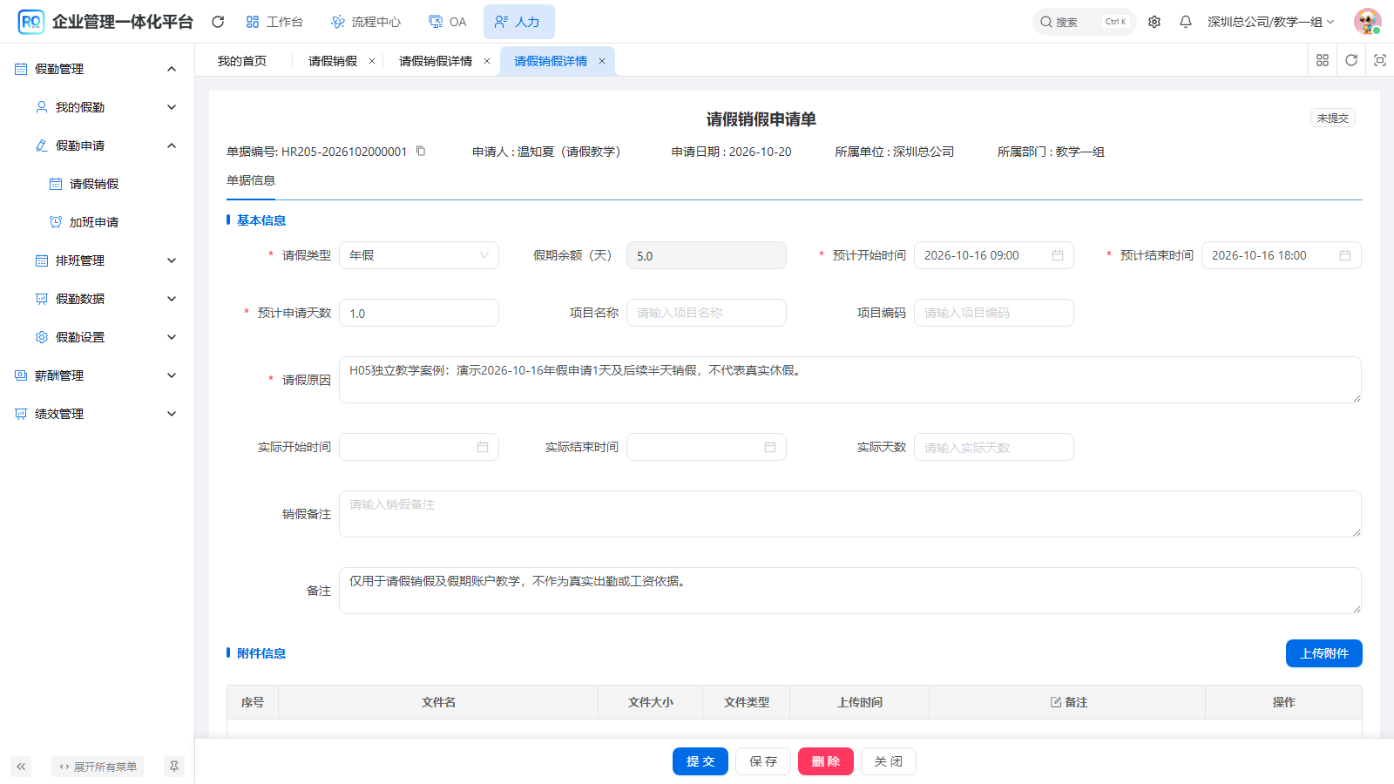The width and height of the screenshot is (1394, 784).
Task: Click the page refresh icon beside platform title
Action: tap(218, 22)
